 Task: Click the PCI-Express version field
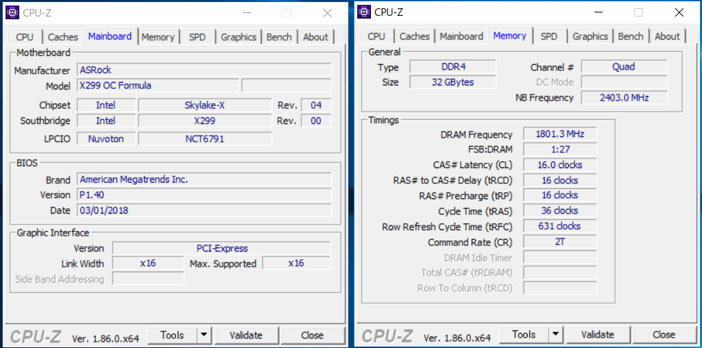221,248
